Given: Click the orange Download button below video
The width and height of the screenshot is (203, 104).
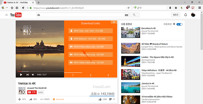Looking at the screenshot, I should [x=58, y=99].
